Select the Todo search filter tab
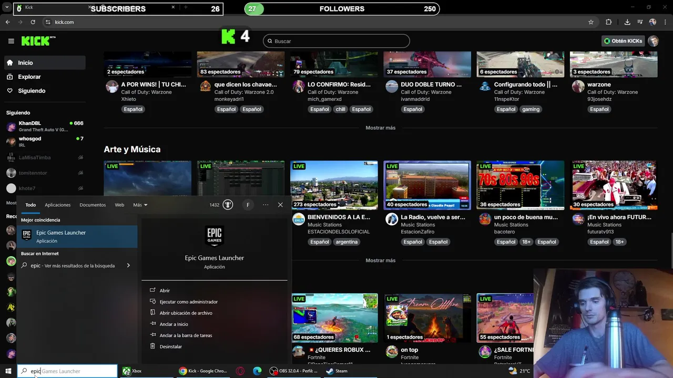 (30, 205)
